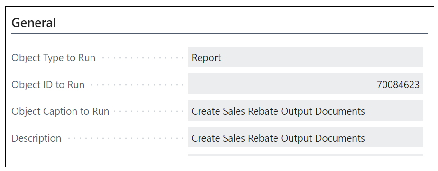Viewport: 438px width, 171px height.
Task: Click the Description text about Sales Rebate Output
Action: 278,138
